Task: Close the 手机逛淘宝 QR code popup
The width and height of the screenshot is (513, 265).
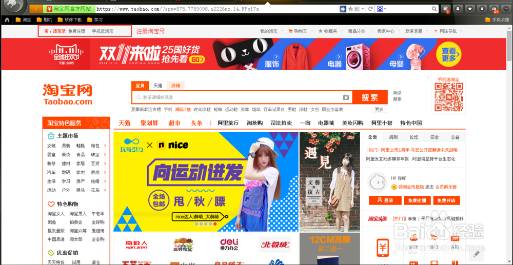Action: click(x=428, y=78)
